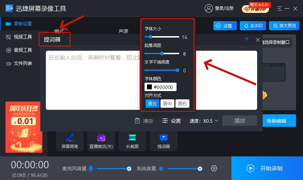Click the 去水印 button
The image size is (303, 180).
point(253,26)
